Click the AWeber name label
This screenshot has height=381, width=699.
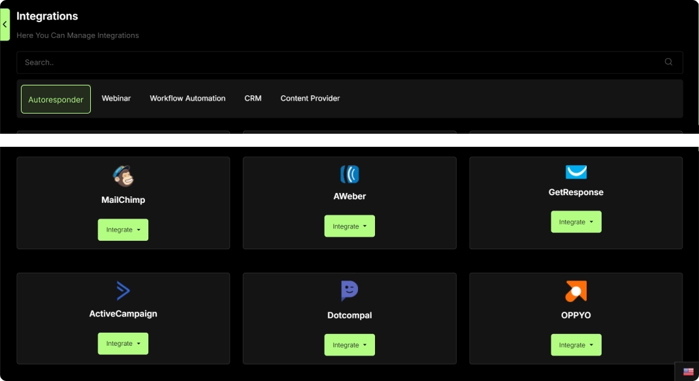[349, 196]
